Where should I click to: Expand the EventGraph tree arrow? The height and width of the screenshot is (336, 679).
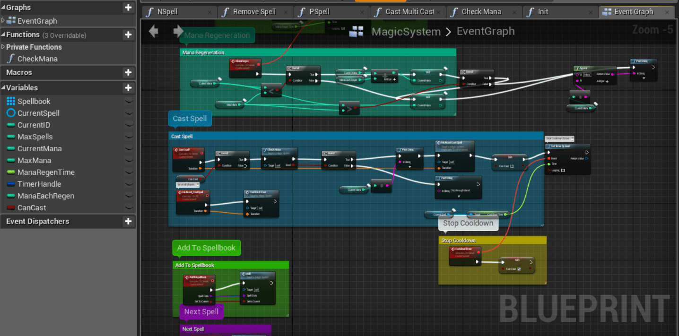click(3, 20)
